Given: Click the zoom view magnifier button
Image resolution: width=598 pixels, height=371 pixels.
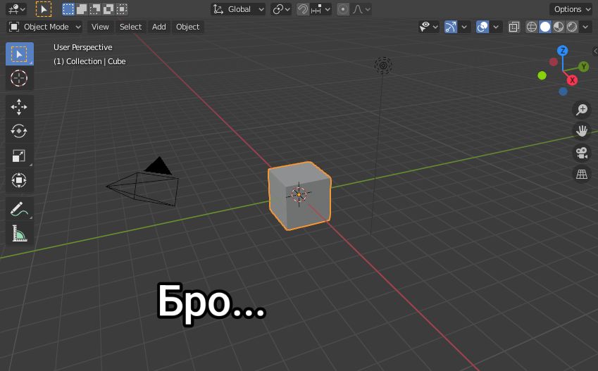Looking at the screenshot, I should [x=582, y=109].
